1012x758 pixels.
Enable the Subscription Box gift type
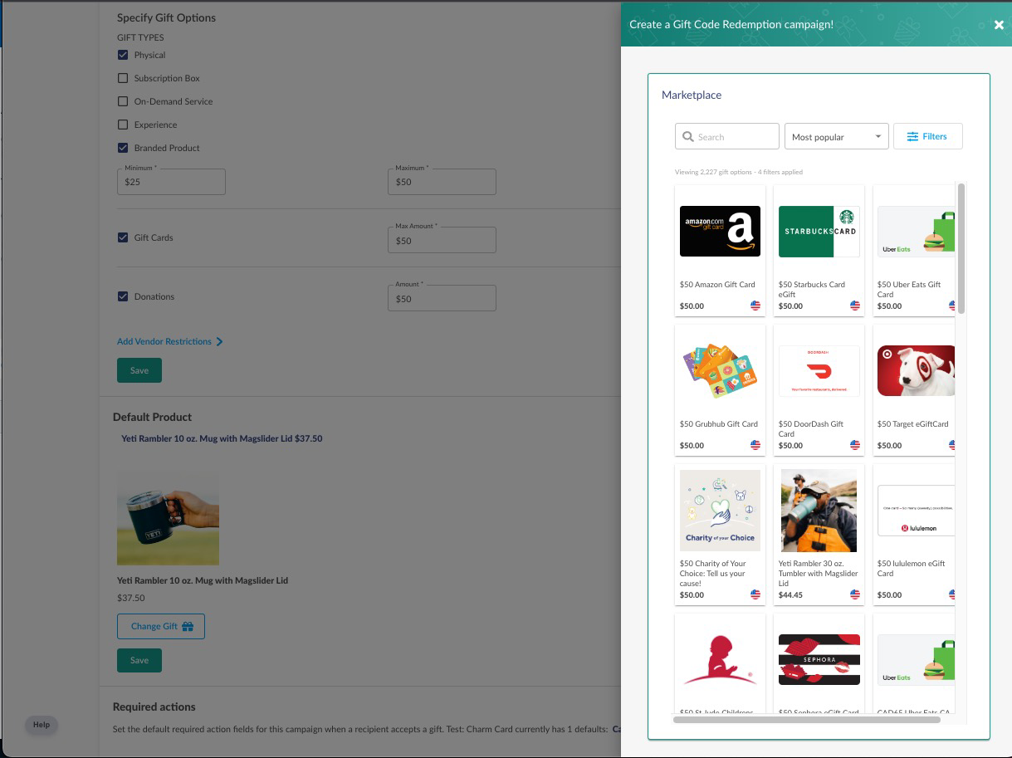(x=123, y=78)
